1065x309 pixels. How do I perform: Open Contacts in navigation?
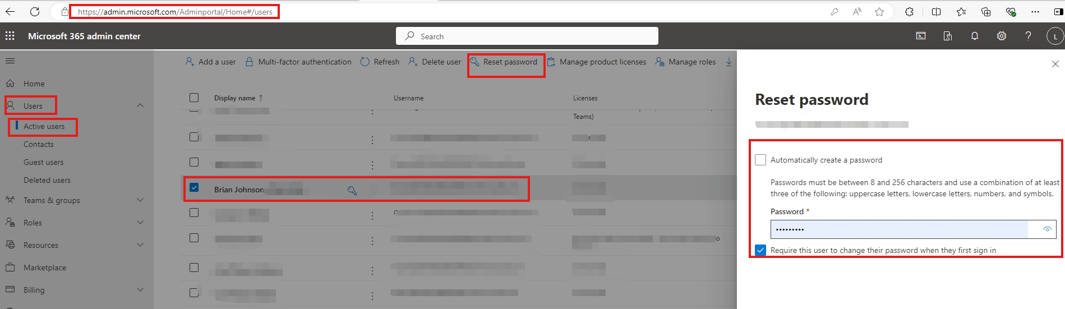(x=39, y=144)
